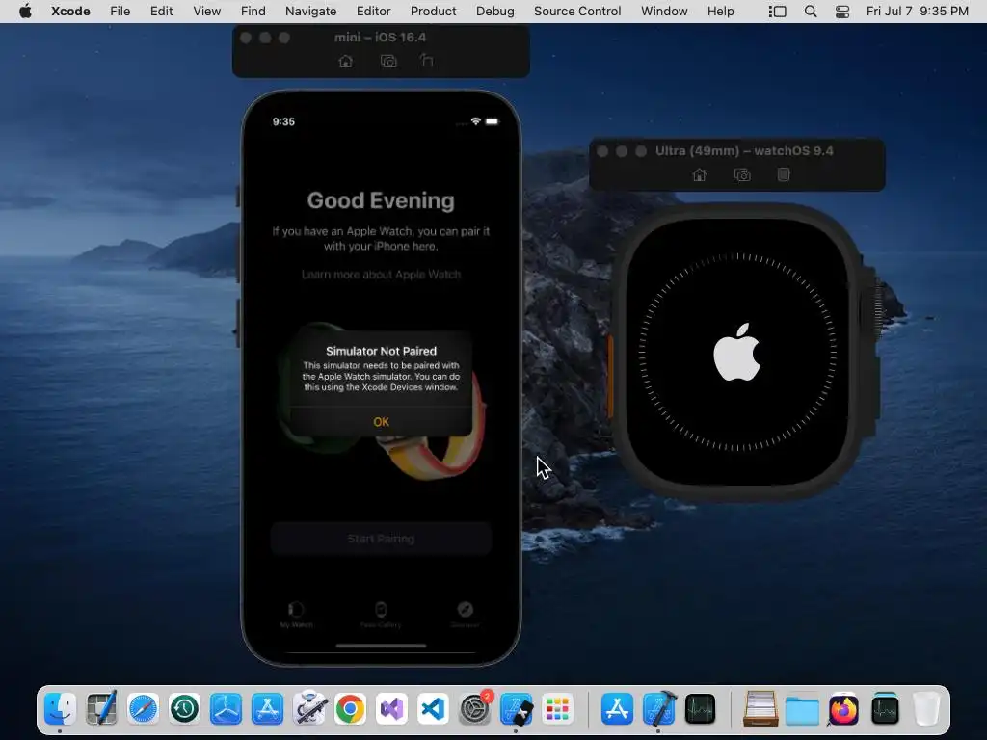The image size is (987, 740).
Task: Open purple Visual Studio from the Dock
Action: [x=391, y=709]
